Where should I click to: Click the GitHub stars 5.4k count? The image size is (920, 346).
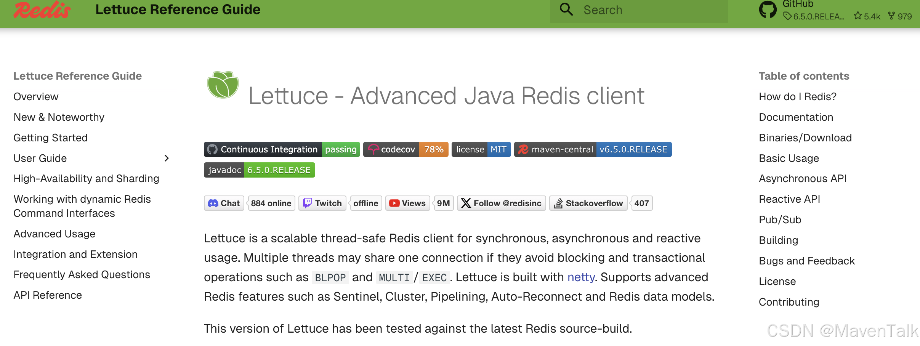coord(867,16)
